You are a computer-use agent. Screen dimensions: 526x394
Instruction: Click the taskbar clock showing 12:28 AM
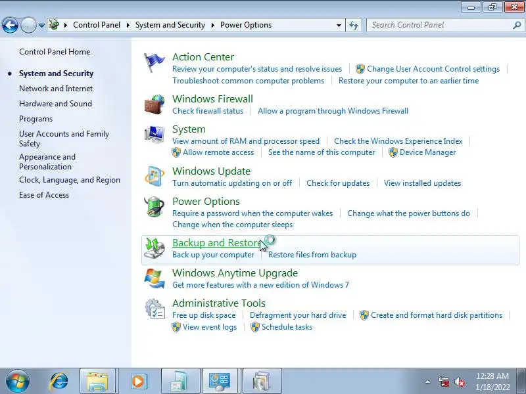coord(492,382)
